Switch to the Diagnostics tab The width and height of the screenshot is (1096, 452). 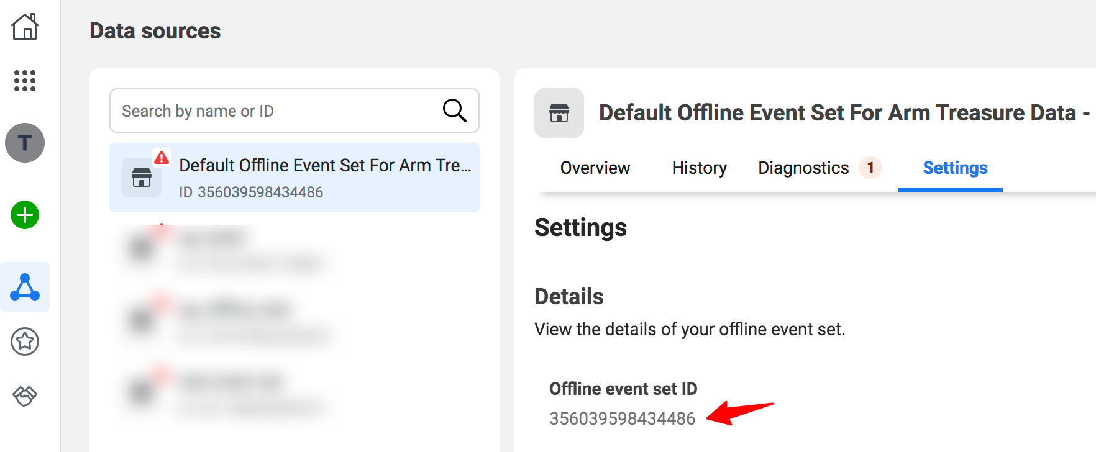[803, 168]
